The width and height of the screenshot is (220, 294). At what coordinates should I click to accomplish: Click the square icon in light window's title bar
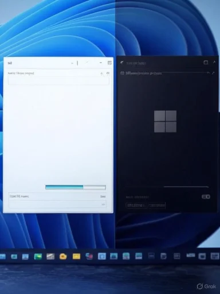coord(109,63)
